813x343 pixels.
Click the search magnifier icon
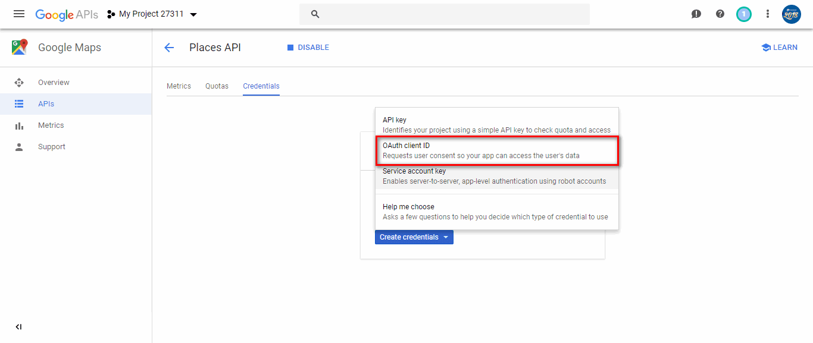(315, 14)
